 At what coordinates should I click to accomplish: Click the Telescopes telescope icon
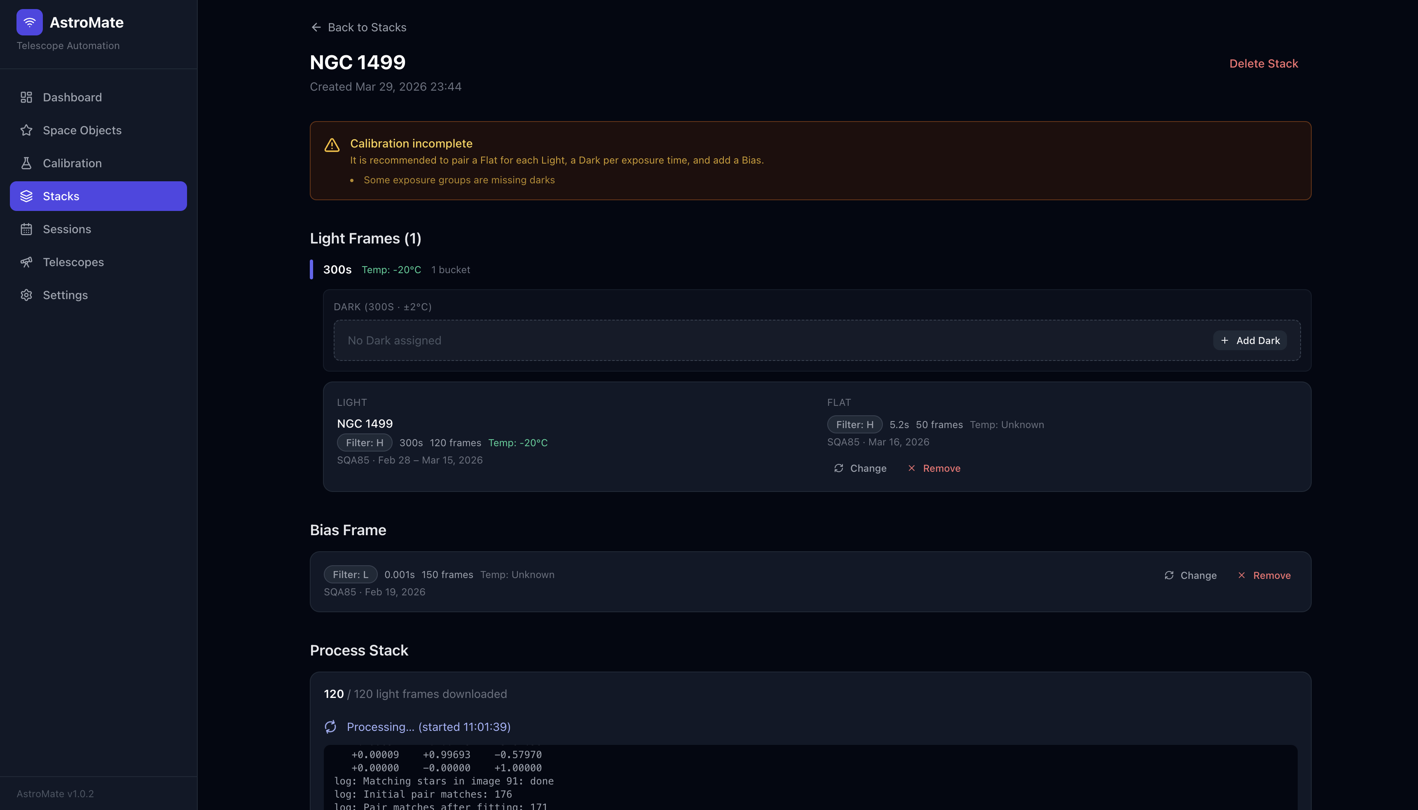pyautogui.click(x=26, y=262)
